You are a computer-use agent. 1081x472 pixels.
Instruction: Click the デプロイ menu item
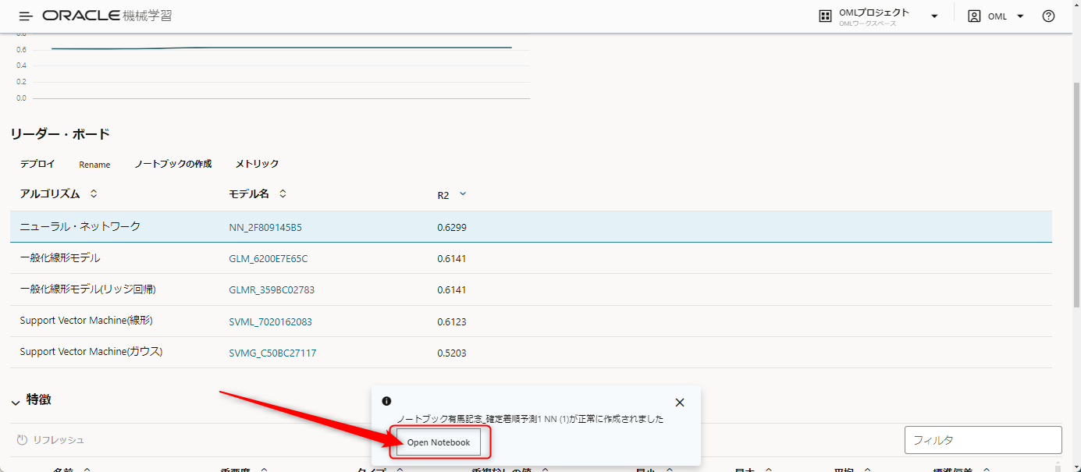pyautogui.click(x=37, y=164)
